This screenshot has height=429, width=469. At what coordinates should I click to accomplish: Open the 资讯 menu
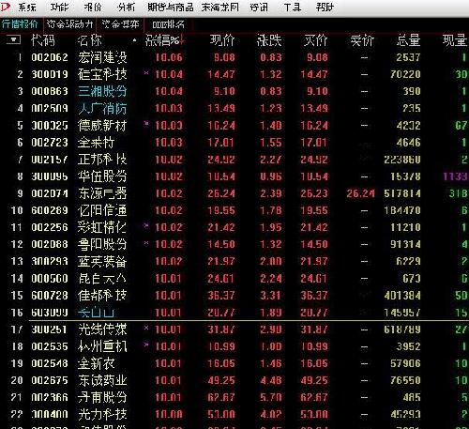[x=259, y=7]
